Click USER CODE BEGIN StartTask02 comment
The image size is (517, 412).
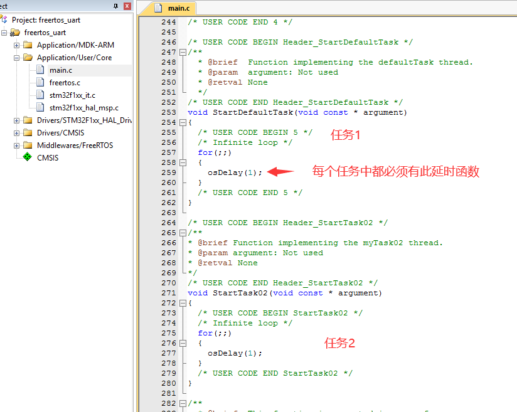tap(280, 313)
